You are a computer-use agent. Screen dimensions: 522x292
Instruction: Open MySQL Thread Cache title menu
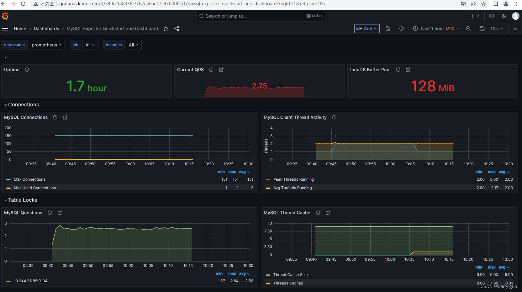[x=287, y=213]
